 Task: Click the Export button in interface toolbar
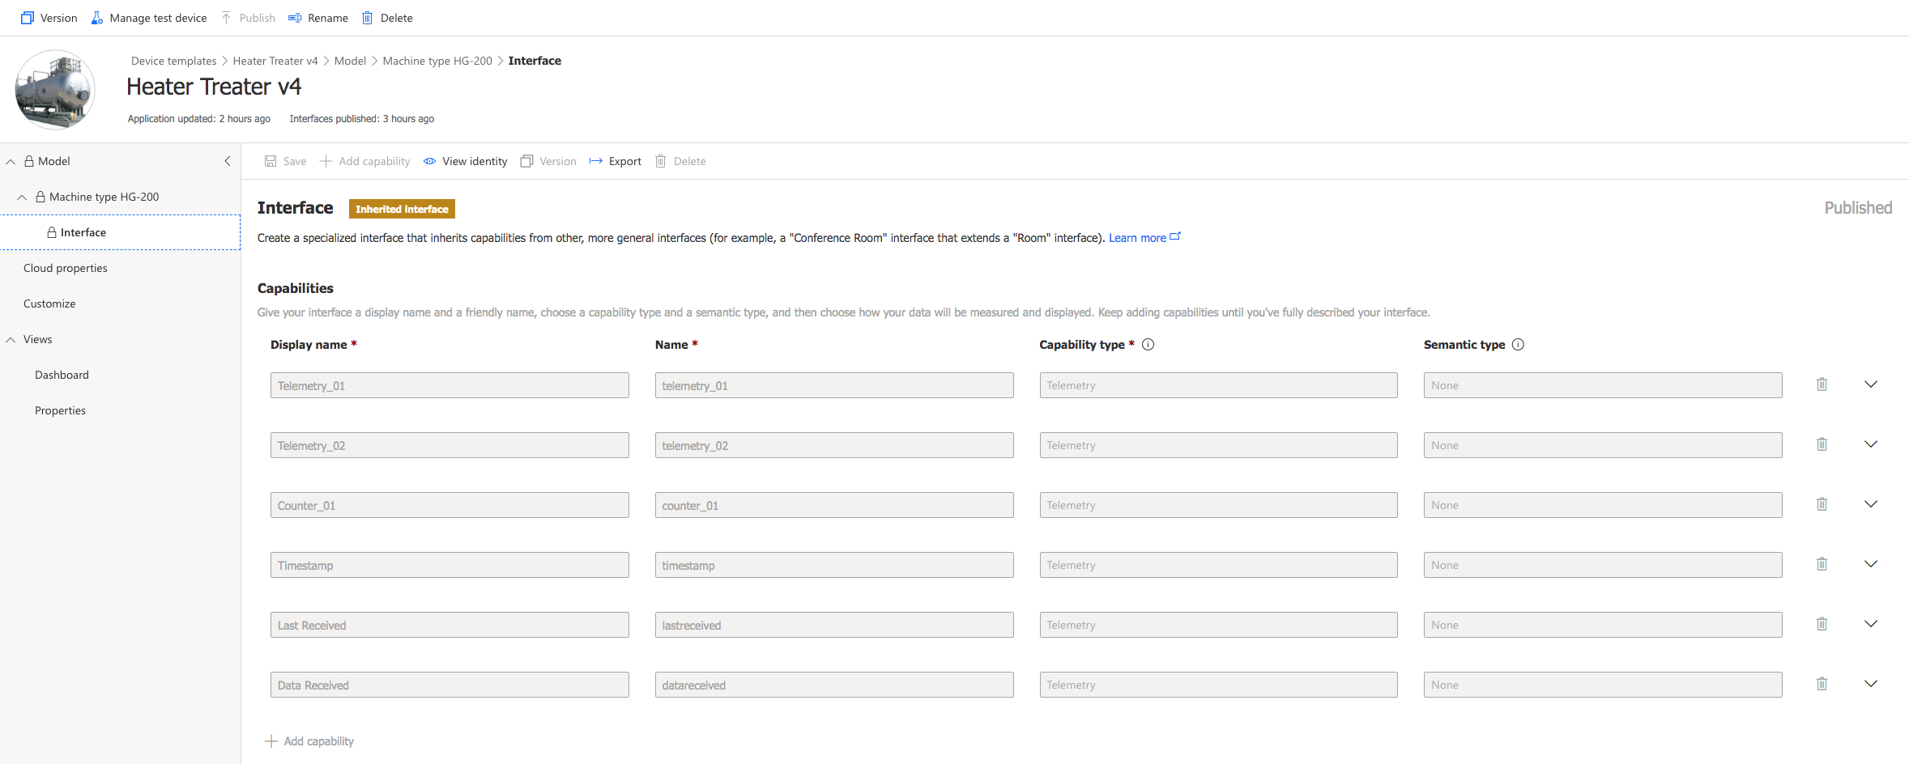[x=616, y=161]
